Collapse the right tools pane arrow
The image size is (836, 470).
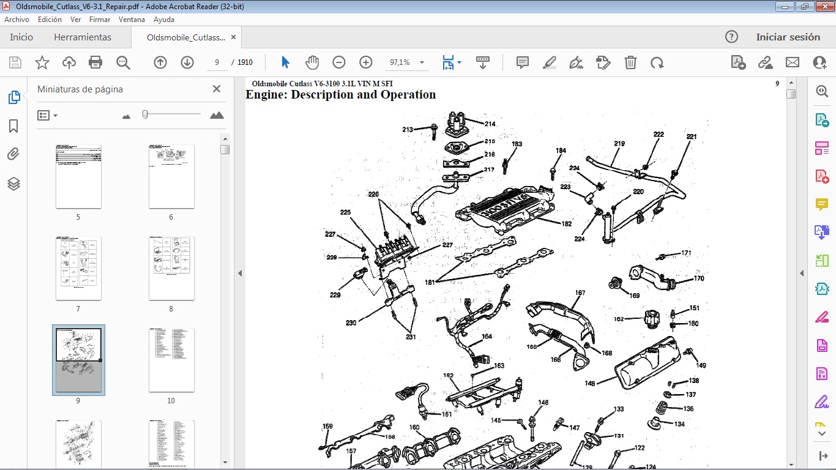point(802,273)
